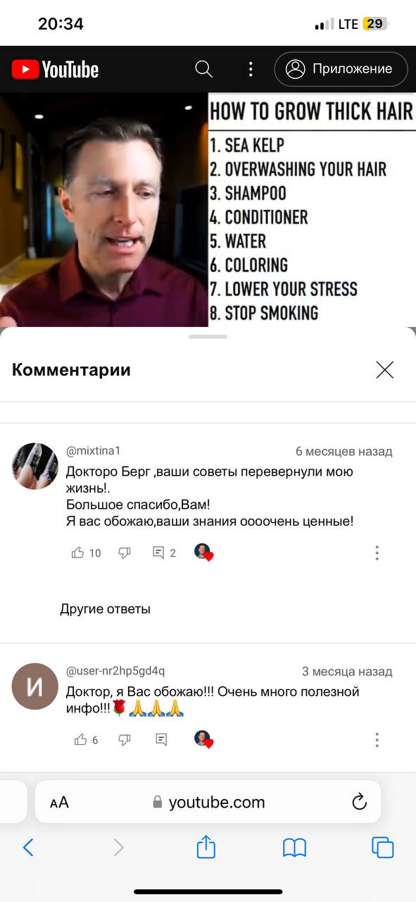Tap the youtube.com address field

[x=208, y=802]
